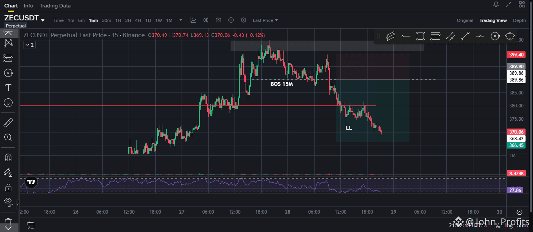Select the 1H interval
This screenshot has width=533, height=232.
118,20
